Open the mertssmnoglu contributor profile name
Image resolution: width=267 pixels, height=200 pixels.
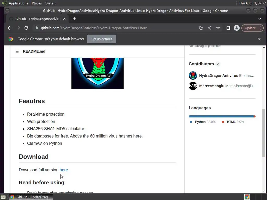pos(212,86)
